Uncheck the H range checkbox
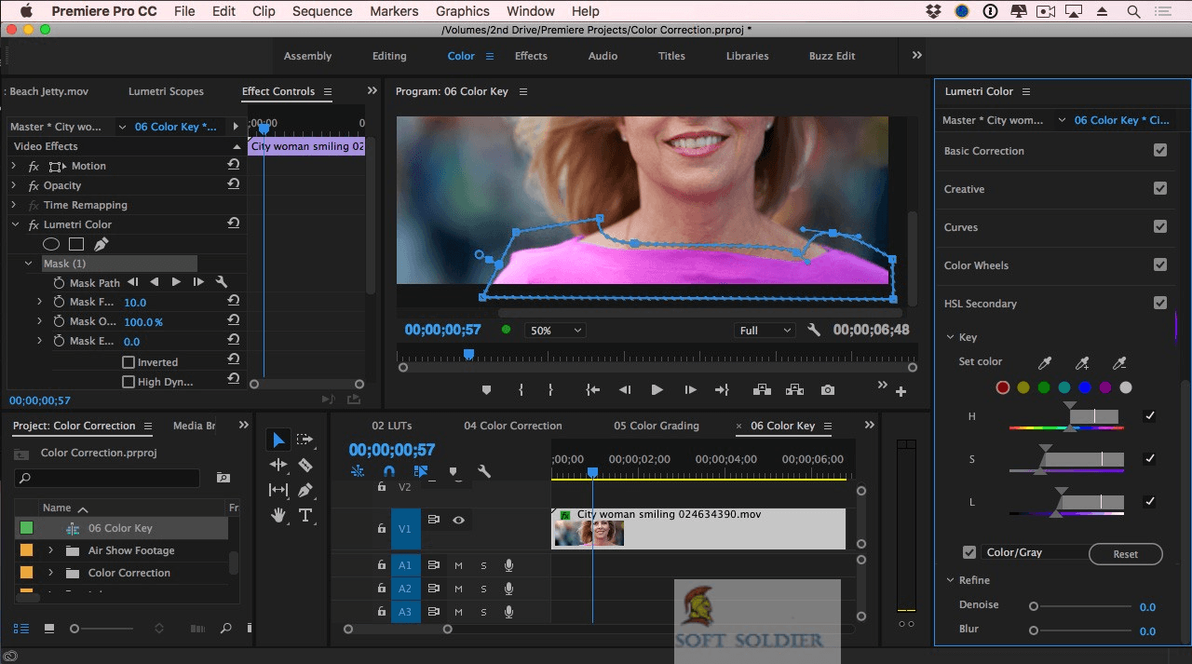This screenshot has width=1192, height=664. click(x=1149, y=416)
